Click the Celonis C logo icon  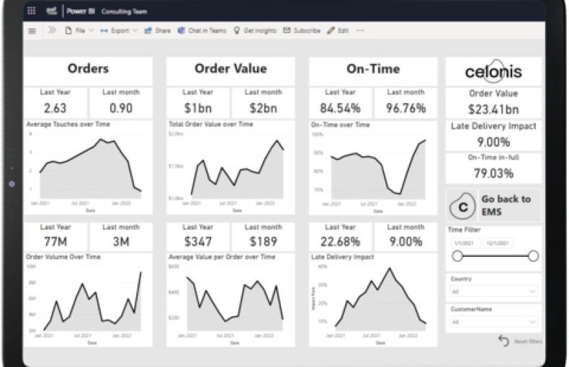(465, 207)
